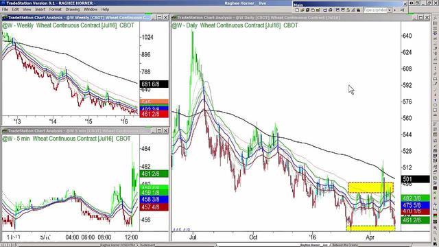Viewport: 439px width, 247px height.
Task: Click the New document icon in Main toolbar
Action: pos(297,10)
